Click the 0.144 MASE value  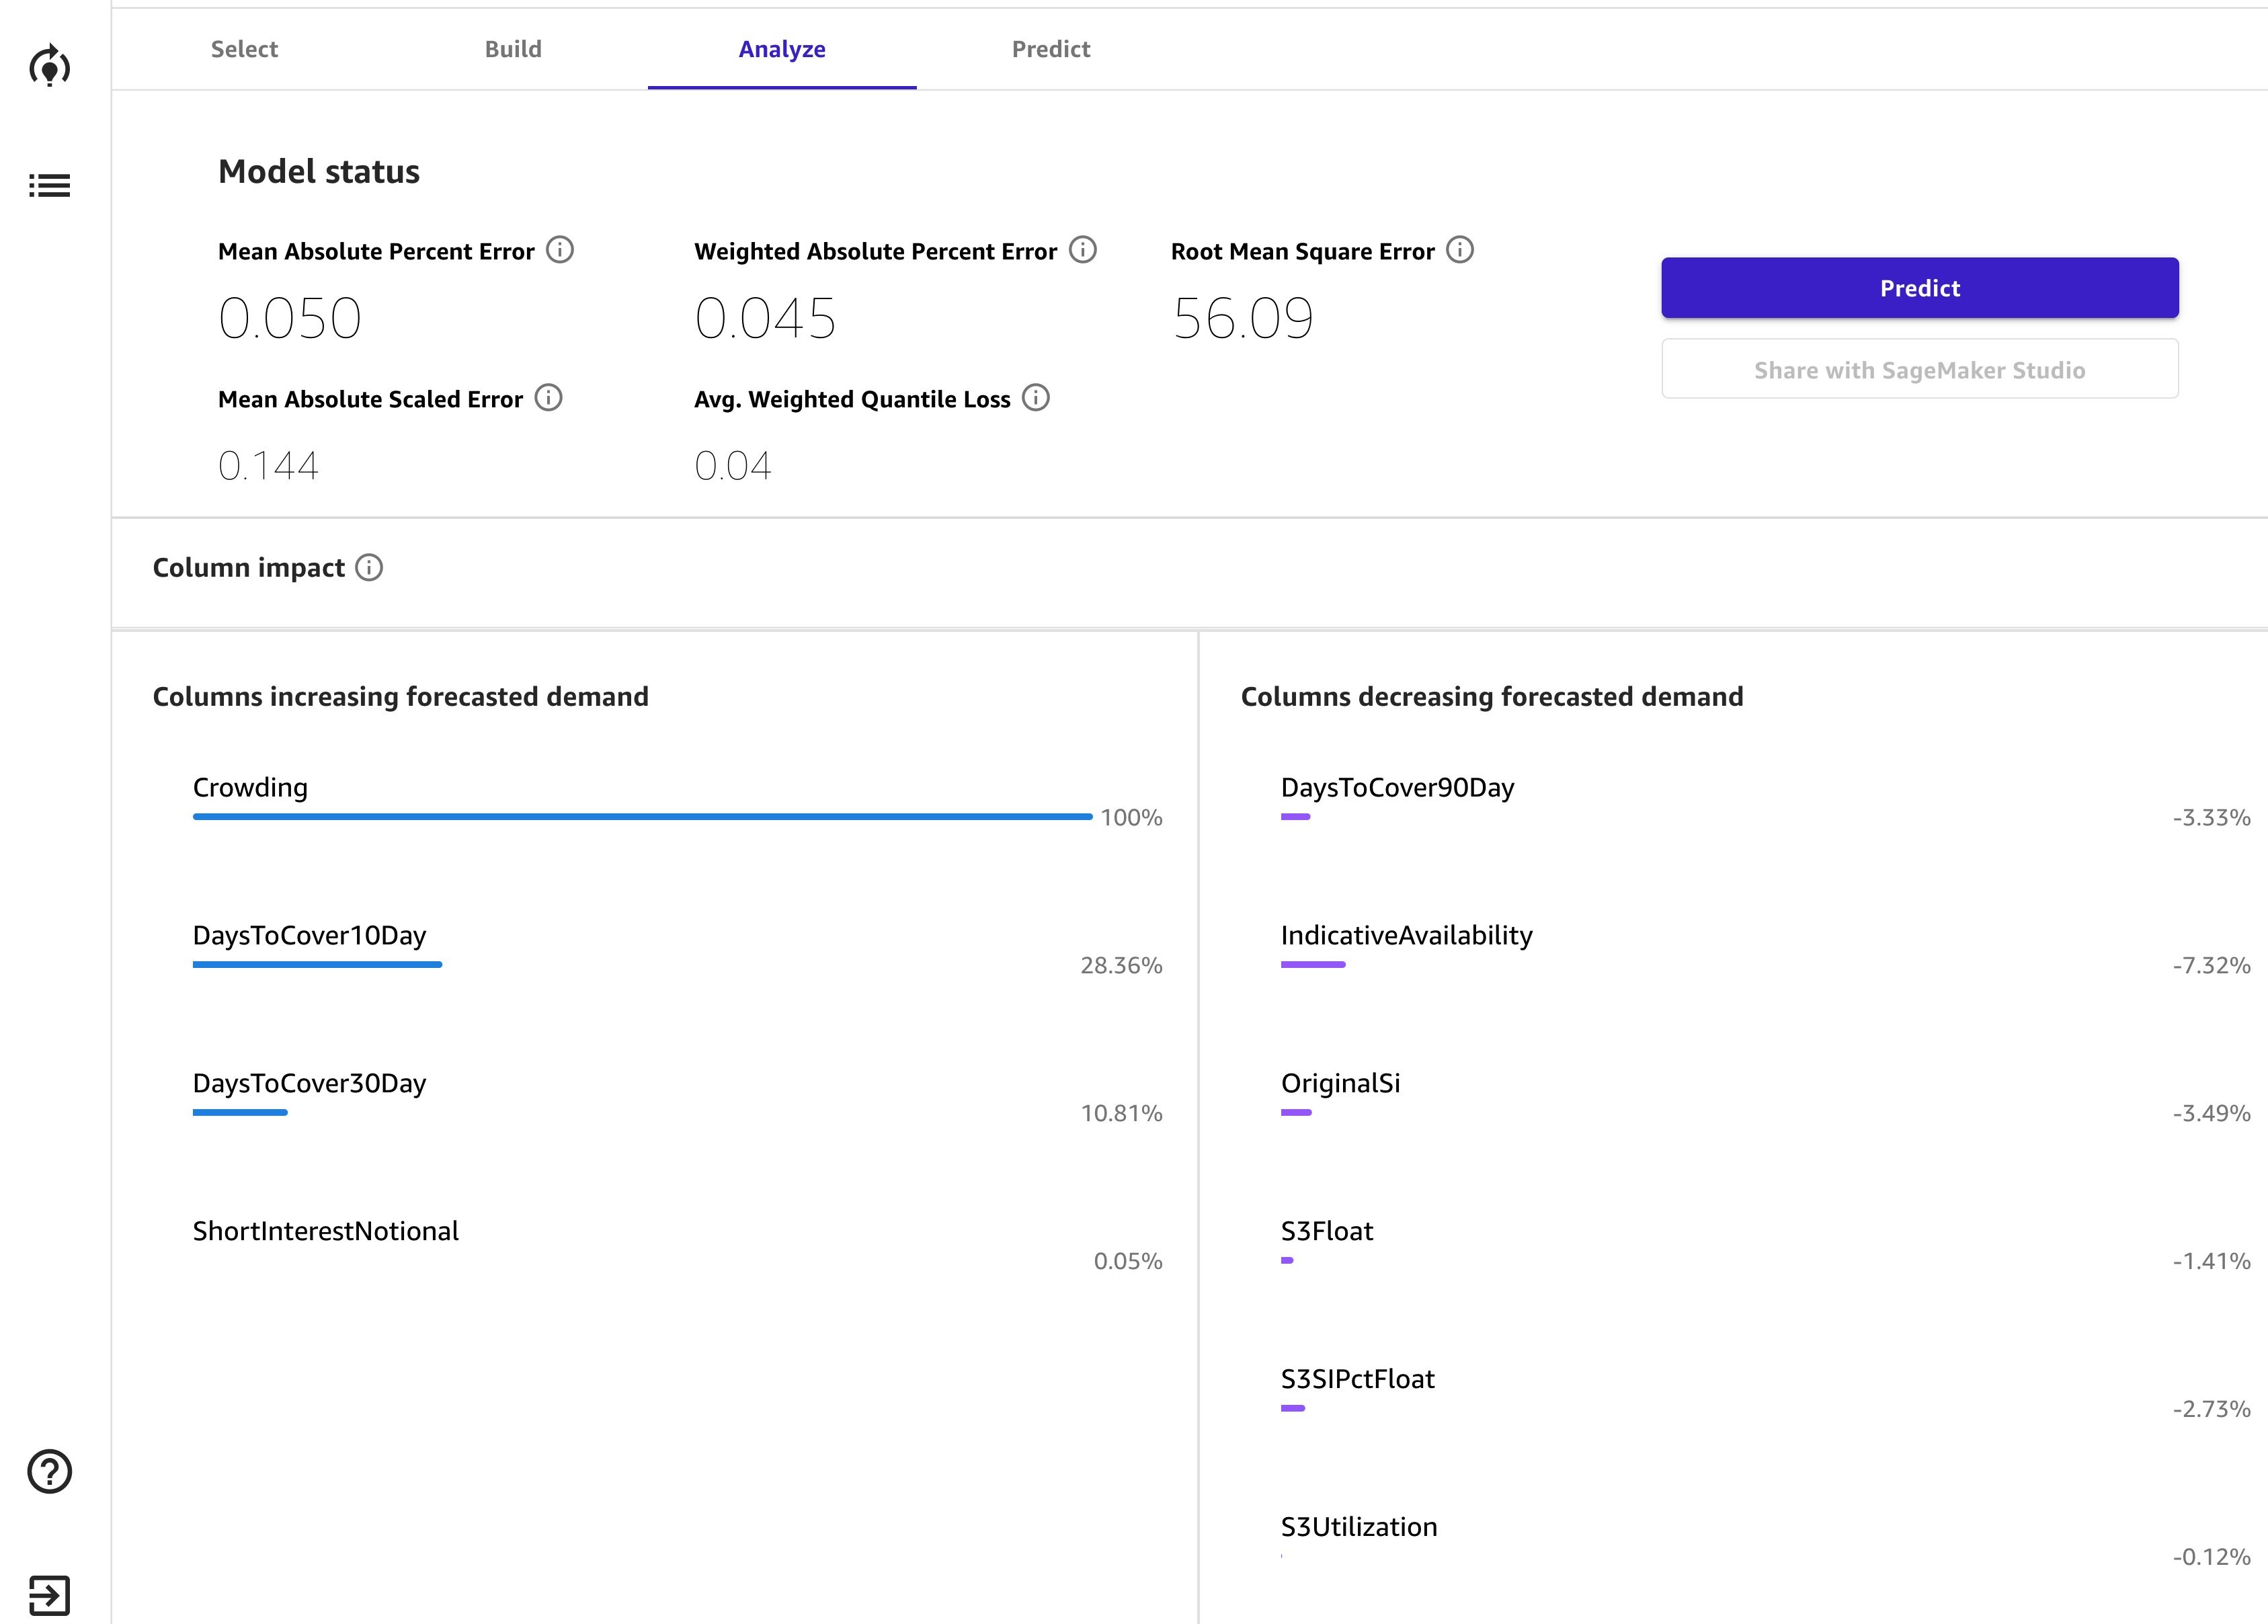pyautogui.click(x=268, y=466)
